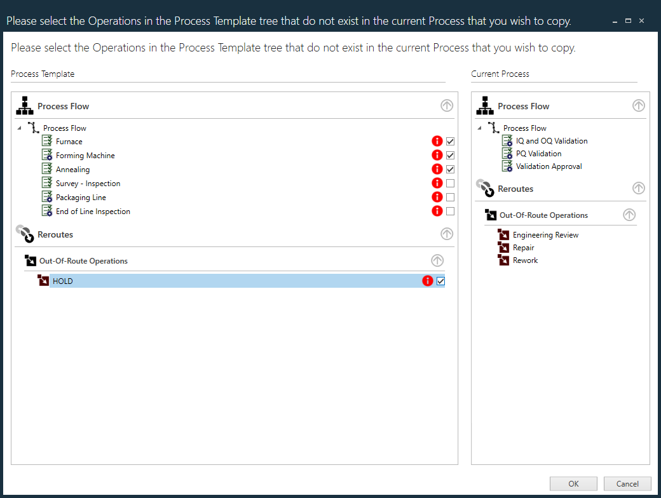Click the red info icon beside HOLD
The image size is (661, 498).
click(427, 280)
